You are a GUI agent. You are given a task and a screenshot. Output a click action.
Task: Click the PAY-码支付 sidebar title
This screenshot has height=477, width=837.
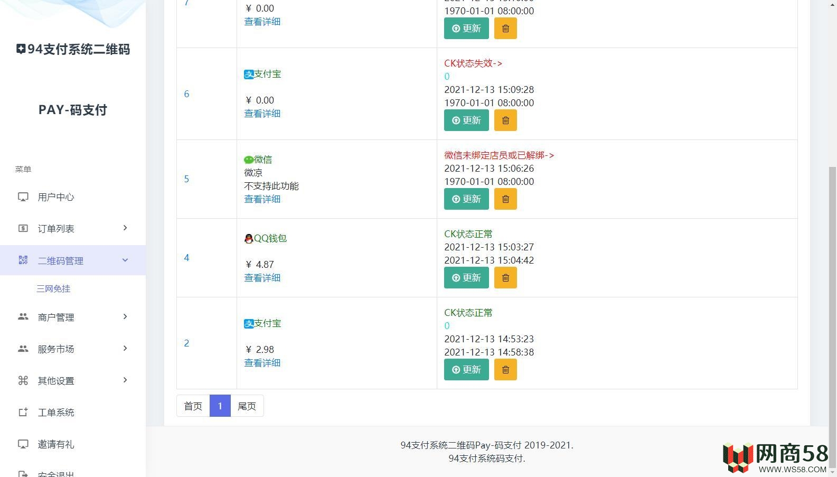tap(73, 110)
